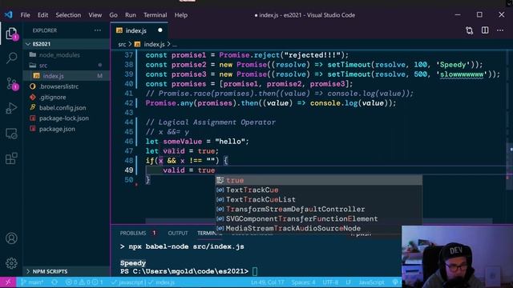
Task: Click the LF end-of-line status item
Action: [349, 282]
